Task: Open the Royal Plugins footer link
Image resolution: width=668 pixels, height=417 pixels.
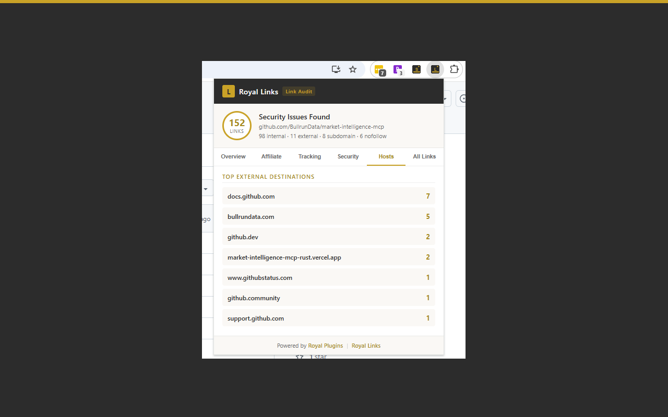Action: coord(325,346)
